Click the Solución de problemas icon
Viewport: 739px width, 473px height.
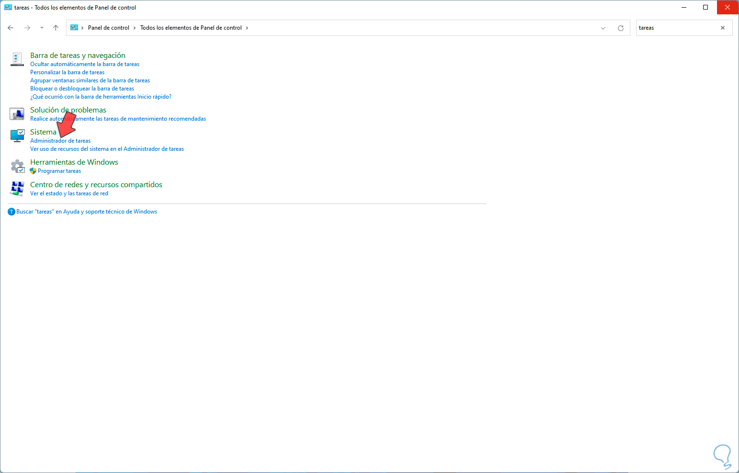click(17, 114)
